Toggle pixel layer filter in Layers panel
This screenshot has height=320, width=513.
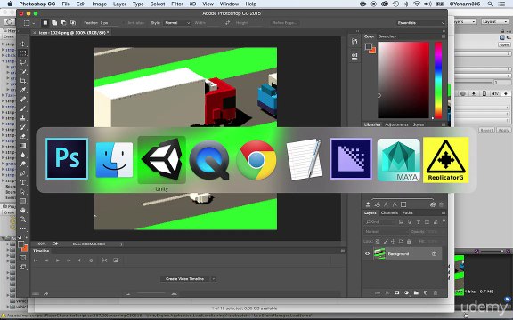coord(401,222)
